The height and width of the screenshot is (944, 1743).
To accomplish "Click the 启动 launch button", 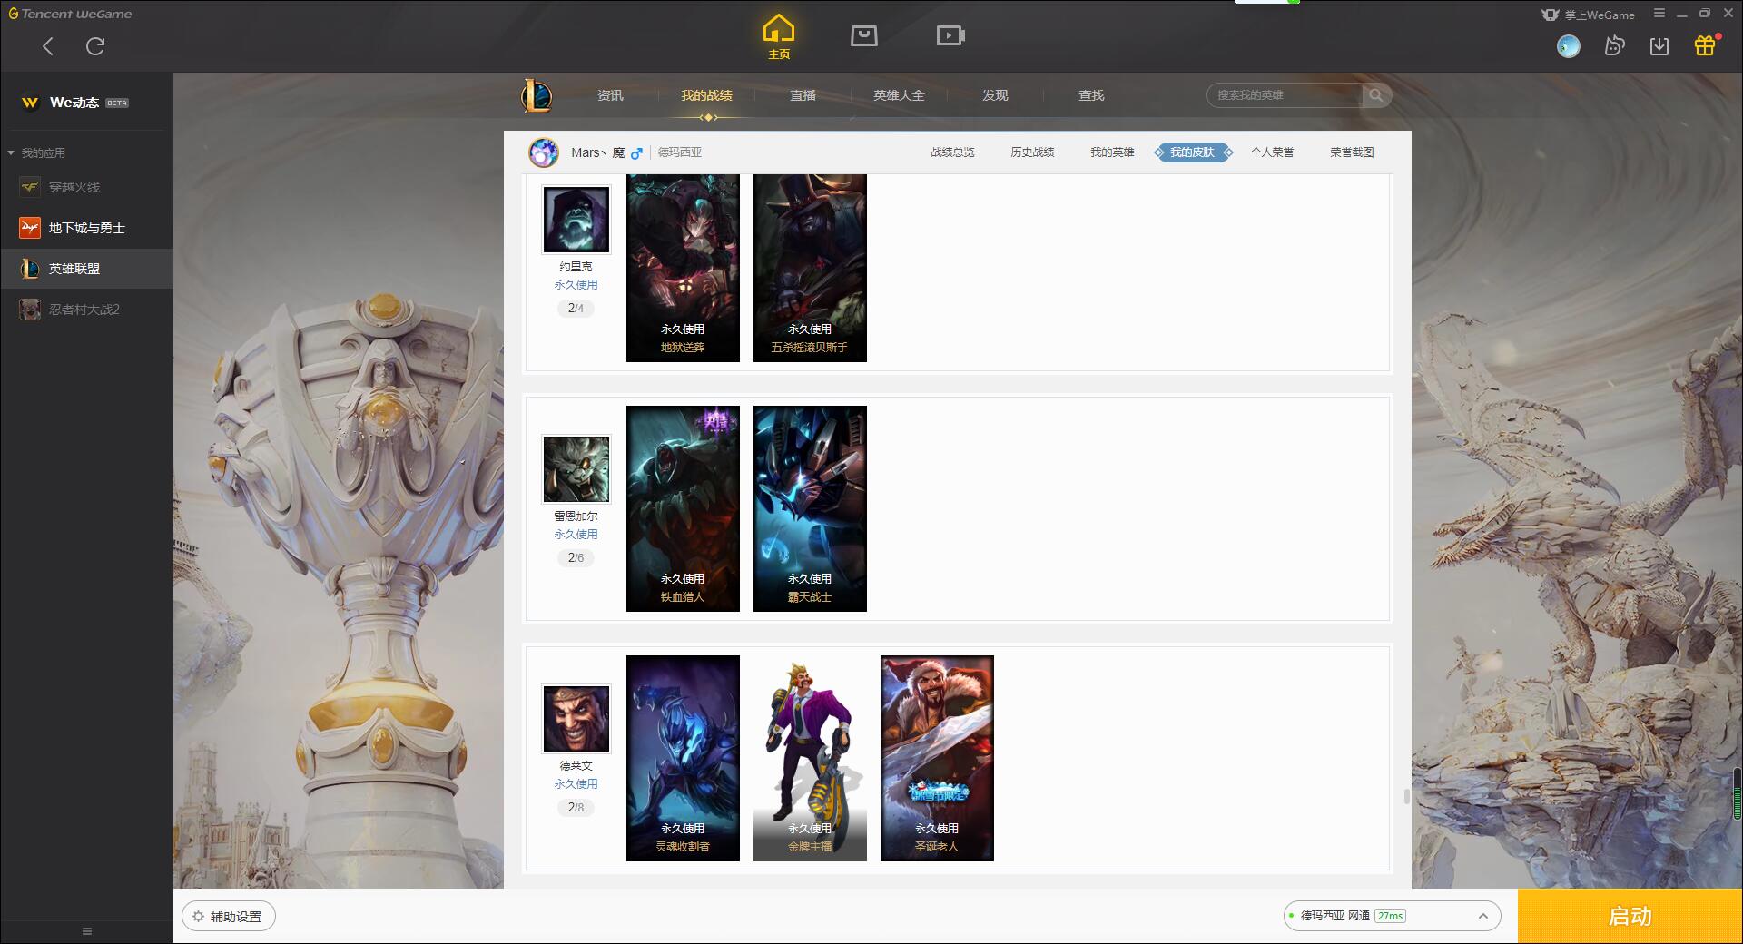I will [x=1630, y=917].
